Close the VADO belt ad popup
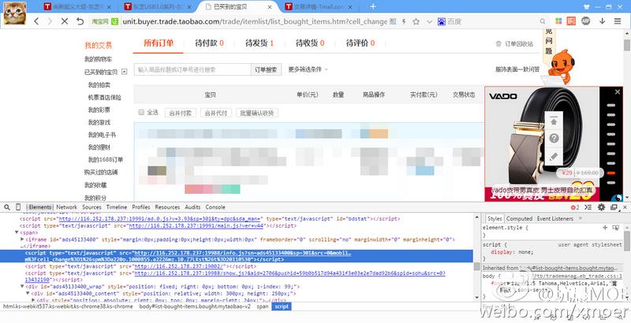The image size is (631, 323). [618, 92]
